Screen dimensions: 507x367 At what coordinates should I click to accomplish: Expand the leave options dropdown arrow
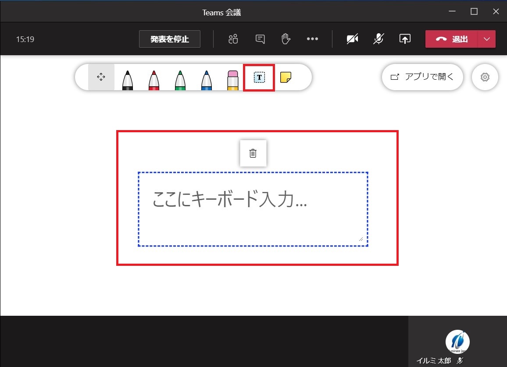tap(487, 39)
